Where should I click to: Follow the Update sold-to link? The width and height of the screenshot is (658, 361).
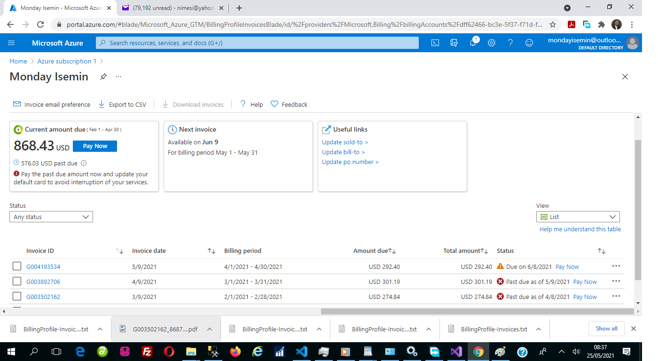(x=345, y=142)
